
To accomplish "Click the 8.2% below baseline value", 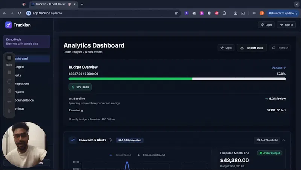I will (x=275, y=99).
